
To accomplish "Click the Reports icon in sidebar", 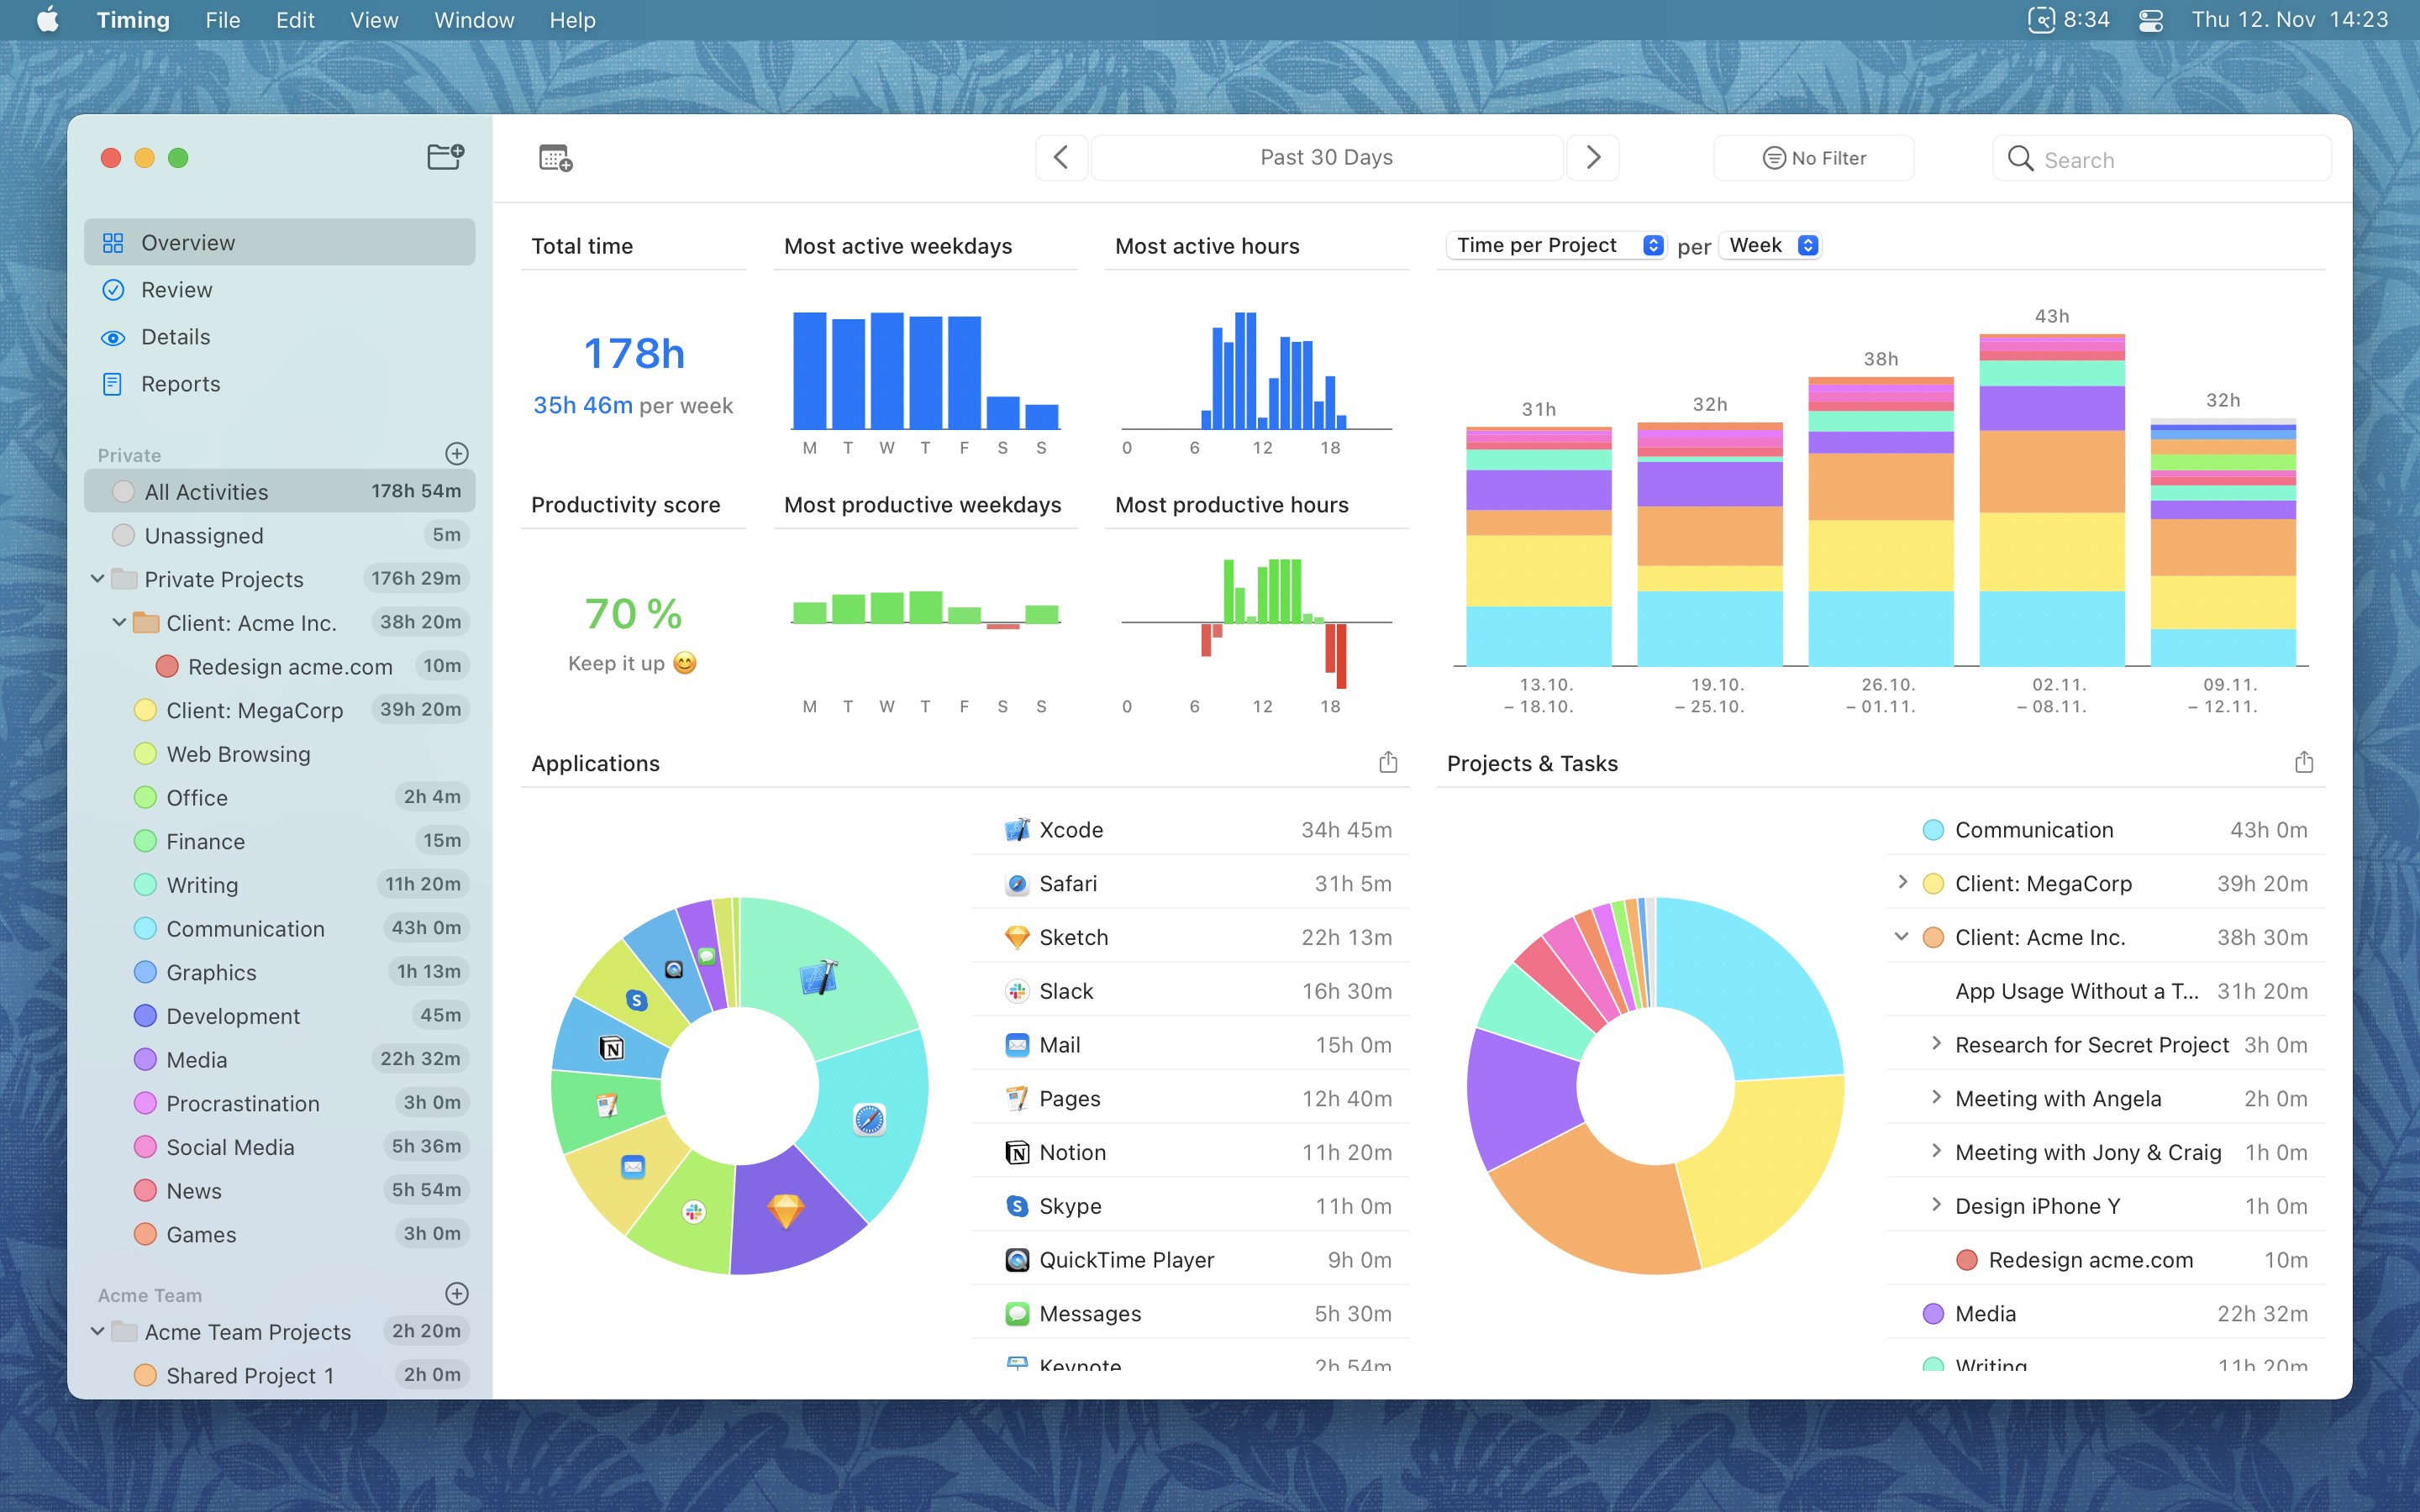I will (113, 383).
